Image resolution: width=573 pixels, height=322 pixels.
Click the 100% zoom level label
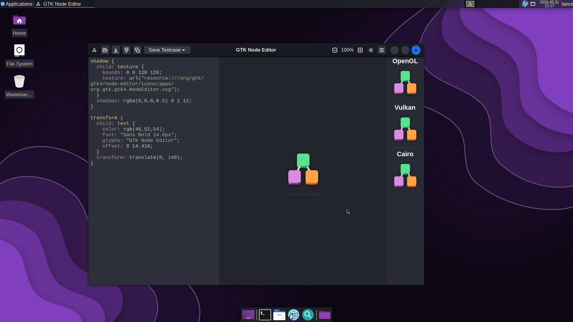click(x=347, y=50)
